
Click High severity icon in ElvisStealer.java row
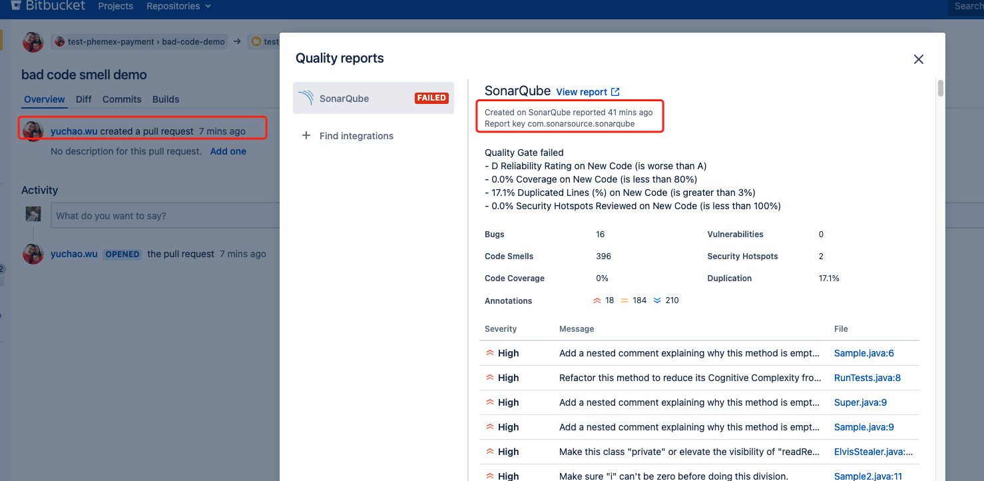click(x=489, y=452)
